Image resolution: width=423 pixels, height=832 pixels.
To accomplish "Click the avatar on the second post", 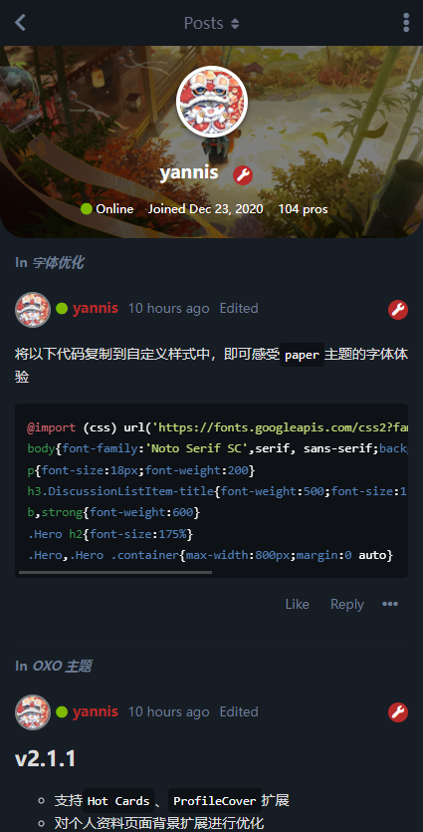I will [x=33, y=712].
